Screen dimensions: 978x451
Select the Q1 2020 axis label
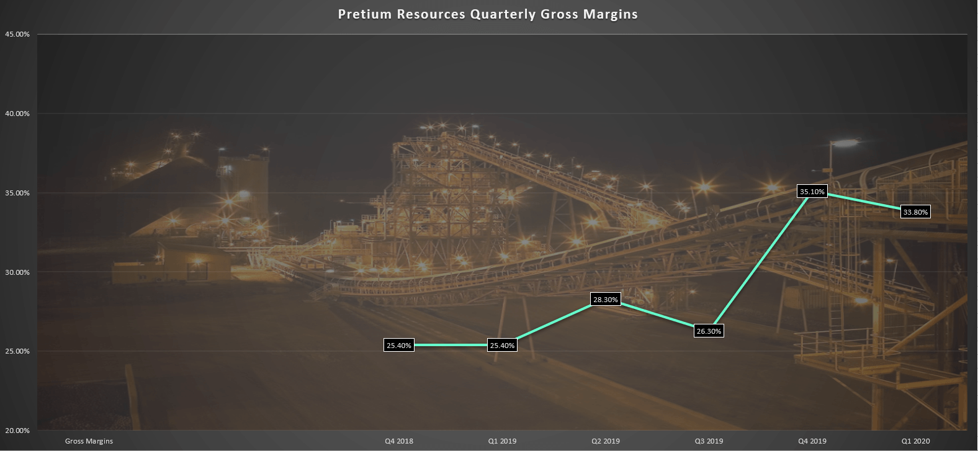point(916,441)
